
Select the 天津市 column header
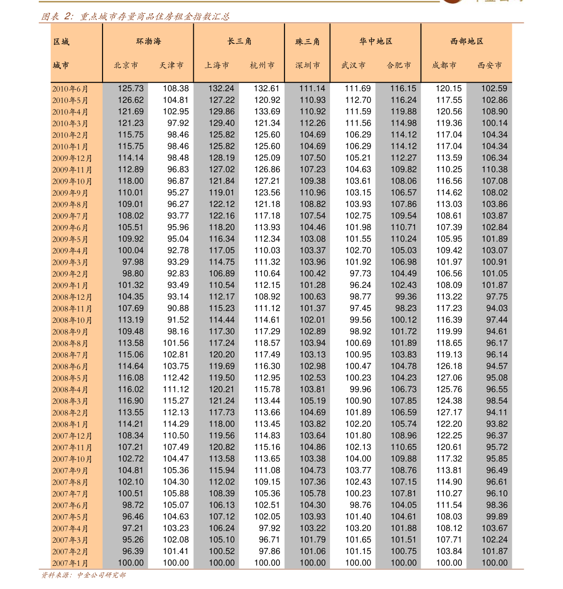[171, 65]
